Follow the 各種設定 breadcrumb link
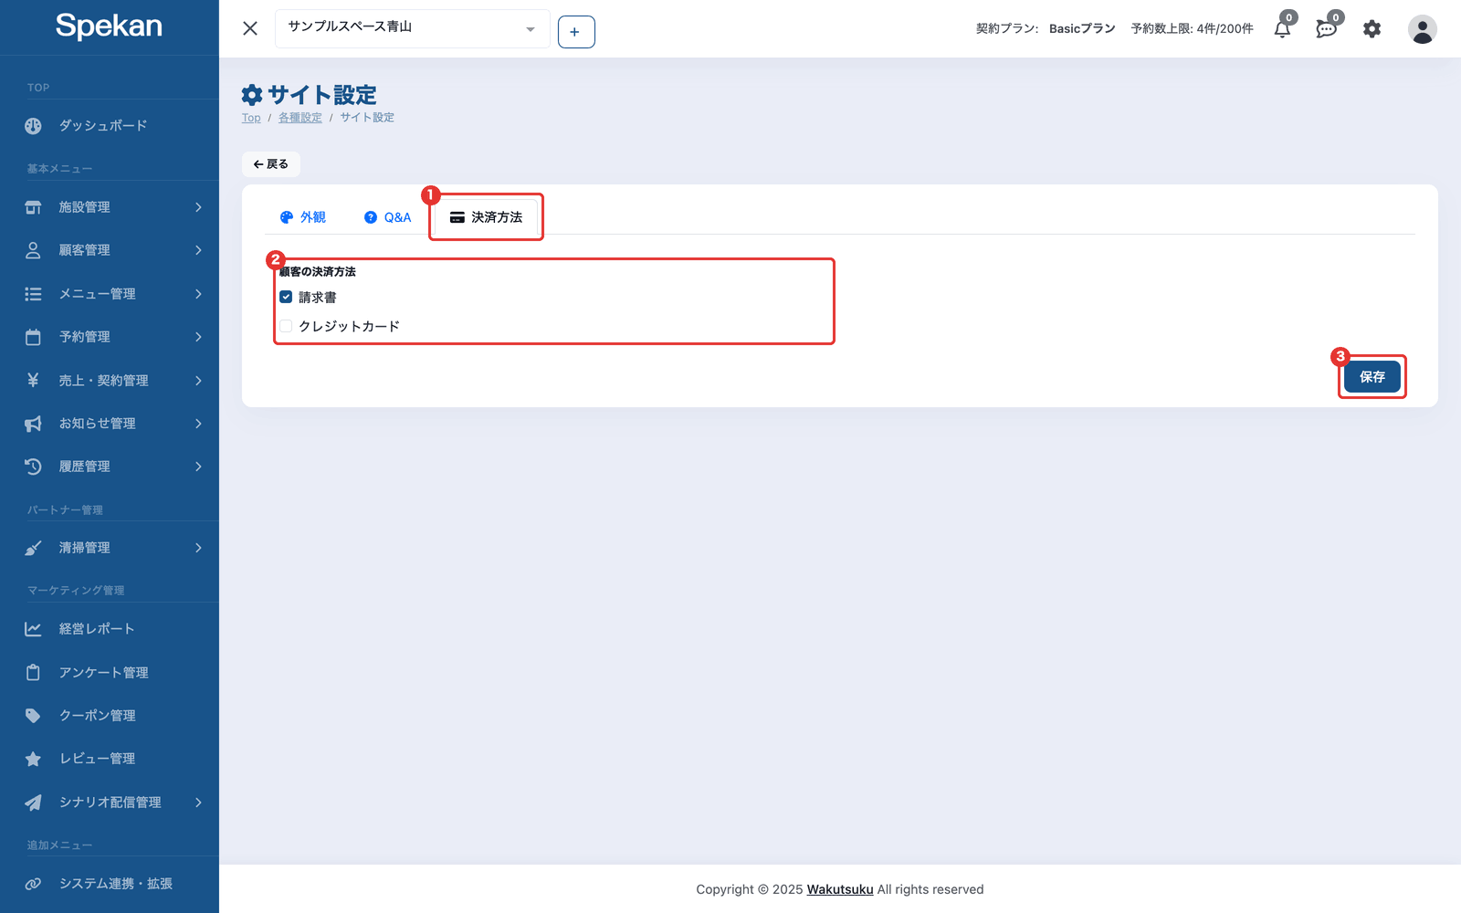 pos(300,118)
